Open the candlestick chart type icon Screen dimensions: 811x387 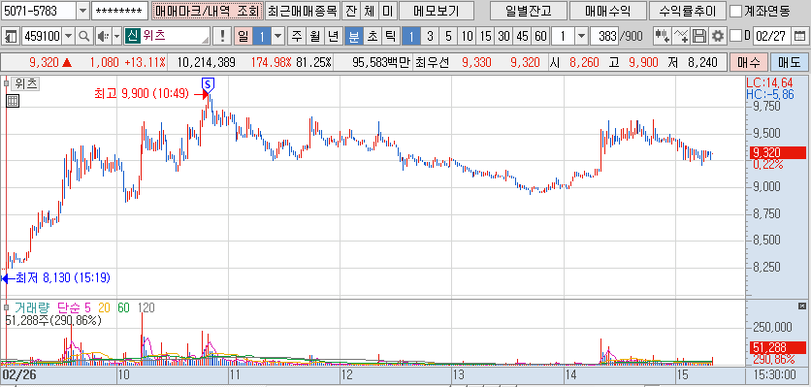[x=662, y=36]
